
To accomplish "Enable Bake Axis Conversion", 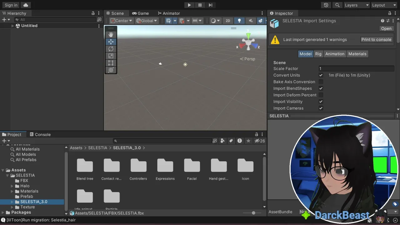I will (321, 82).
